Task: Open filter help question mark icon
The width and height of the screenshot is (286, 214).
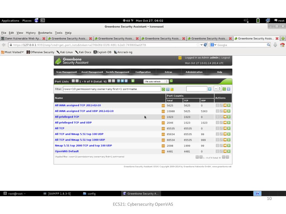Action: click(x=168, y=89)
